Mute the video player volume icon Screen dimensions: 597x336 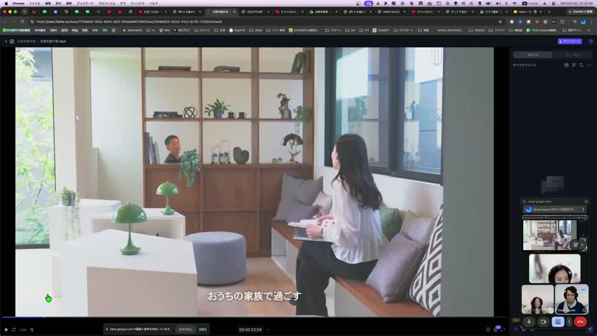click(32, 330)
